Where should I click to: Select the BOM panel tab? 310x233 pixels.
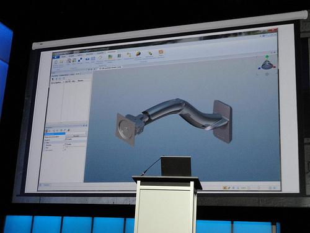click(x=77, y=74)
